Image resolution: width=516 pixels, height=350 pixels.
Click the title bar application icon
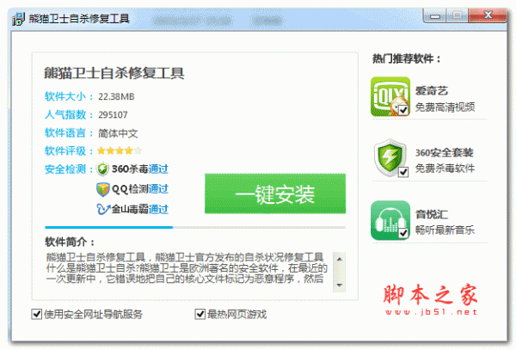click(18, 19)
